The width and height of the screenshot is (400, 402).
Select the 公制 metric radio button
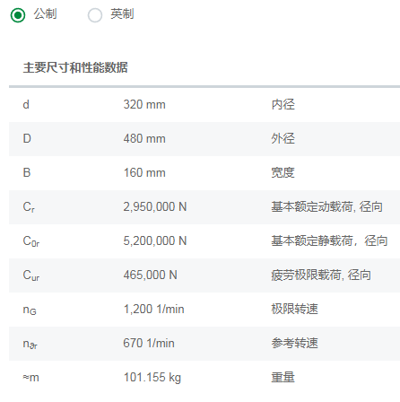point(18,15)
